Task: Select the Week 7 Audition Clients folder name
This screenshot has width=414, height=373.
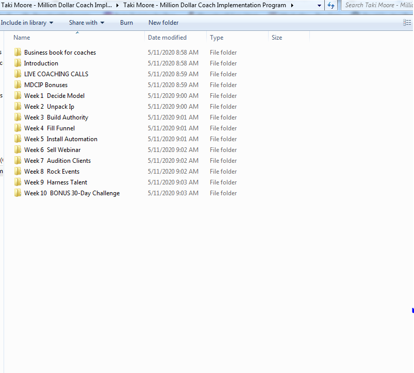Action: click(x=57, y=160)
